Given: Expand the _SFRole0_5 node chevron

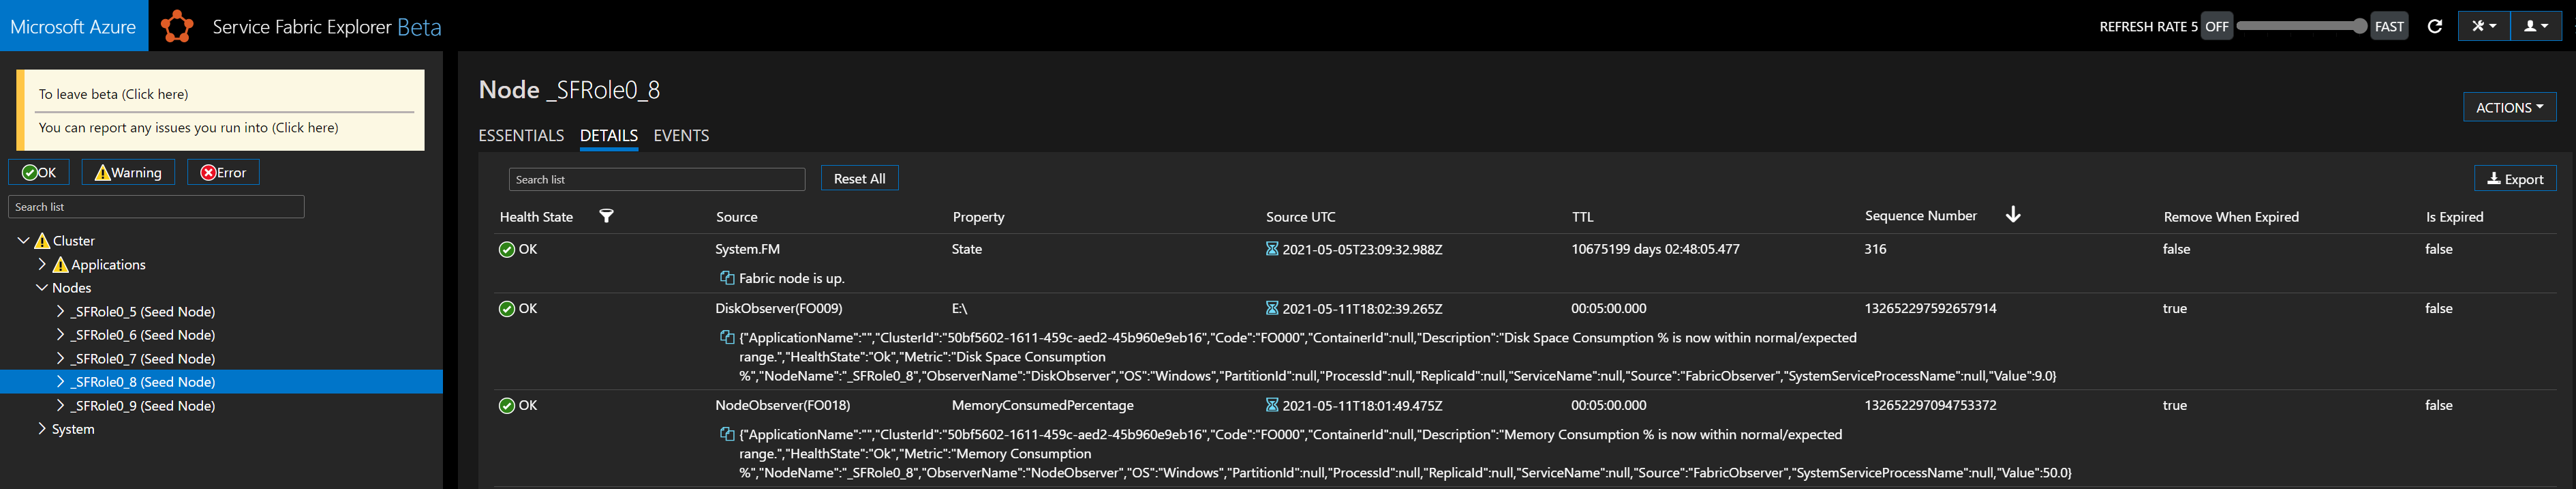Looking at the screenshot, I should (61, 311).
